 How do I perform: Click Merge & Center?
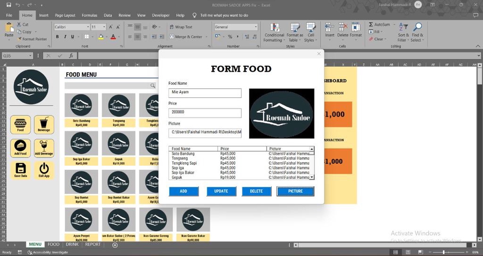pyautogui.click(x=186, y=37)
